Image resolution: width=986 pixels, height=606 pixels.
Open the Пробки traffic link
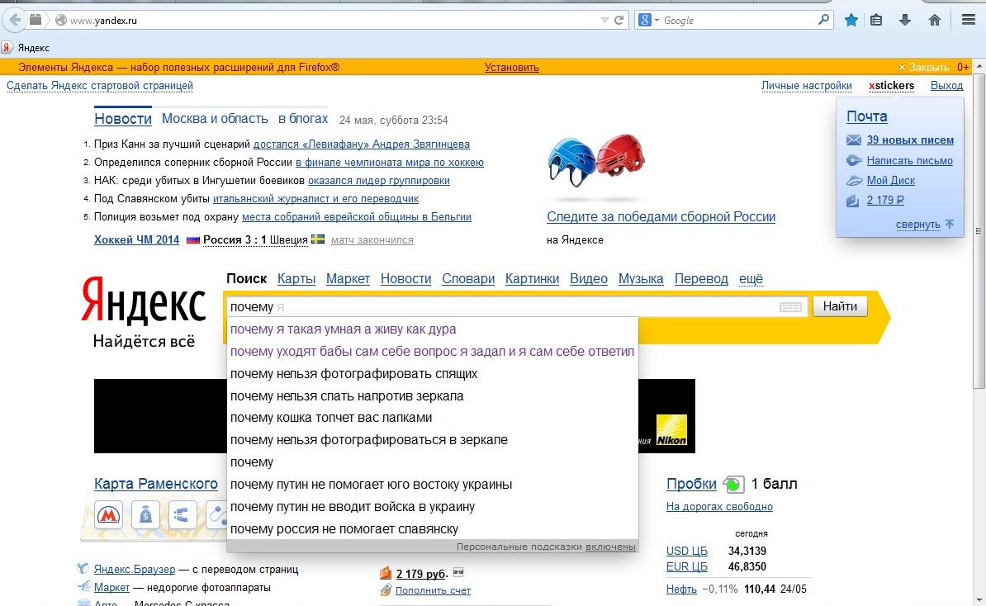coord(691,484)
